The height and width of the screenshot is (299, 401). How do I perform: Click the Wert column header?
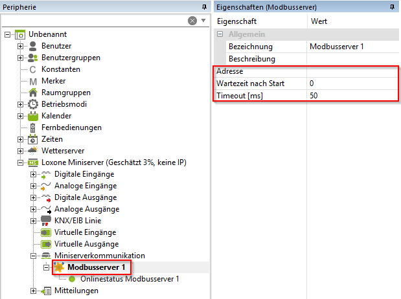point(353,21)
